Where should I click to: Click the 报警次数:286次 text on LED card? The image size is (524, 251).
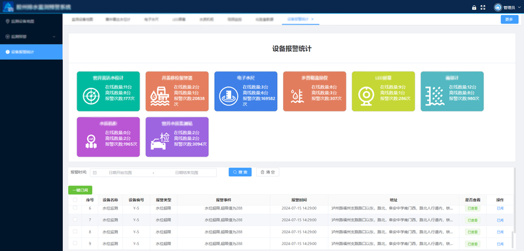(x=395, y=98)
